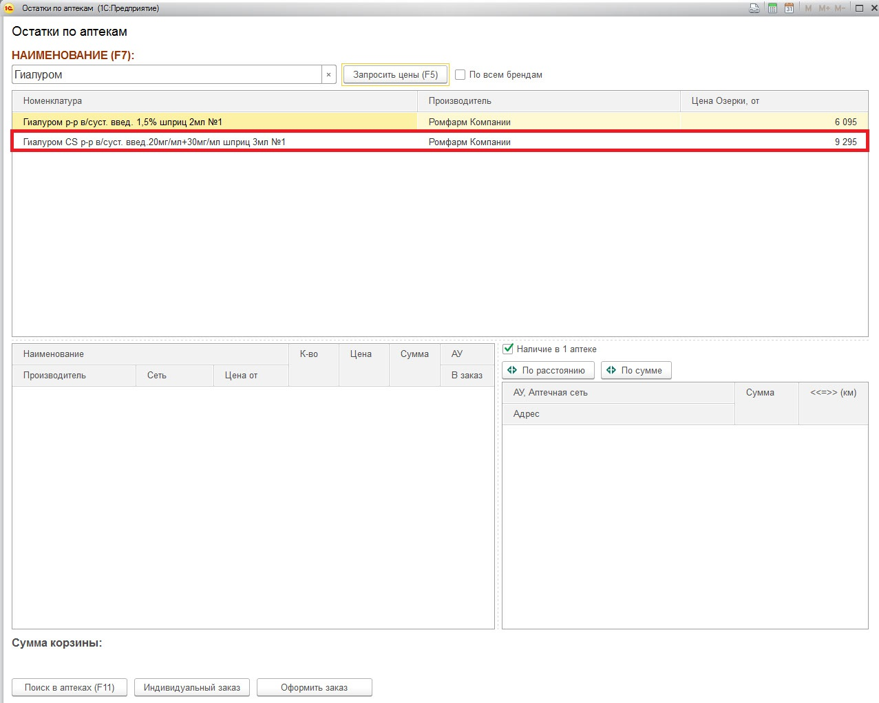This screenshot has height=703, width=879.
Task: Click the print icon in title bar
Action: coord(754,8)
